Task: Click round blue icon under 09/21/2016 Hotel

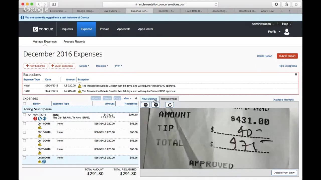Action: coord(44,161)
